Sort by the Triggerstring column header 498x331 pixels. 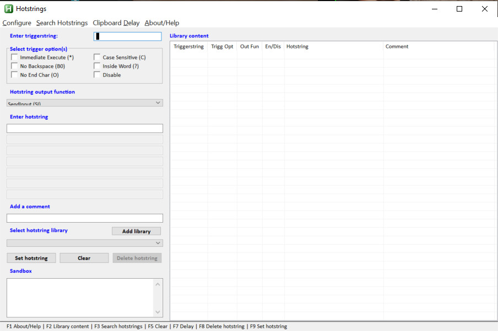tap(189, 47)
